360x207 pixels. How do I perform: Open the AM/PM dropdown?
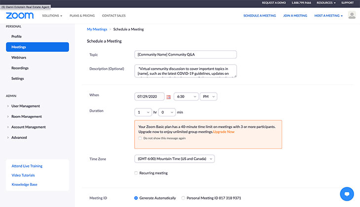[209, 97]
